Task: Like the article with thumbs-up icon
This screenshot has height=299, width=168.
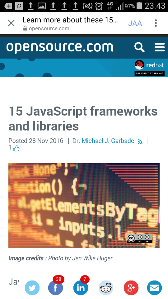Action: pyautogui.click(x=16, y=148)
